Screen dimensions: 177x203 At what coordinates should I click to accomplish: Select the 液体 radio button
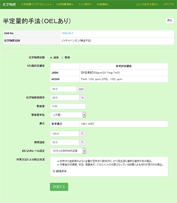click(x=51, y=57)
